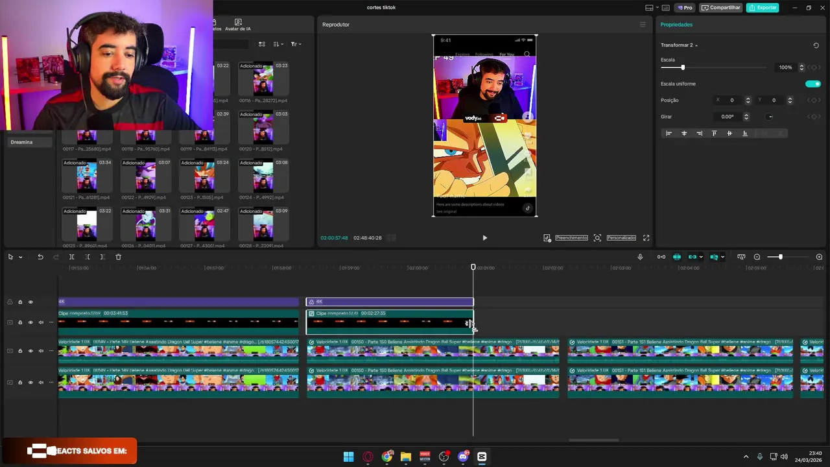
Task: Select Clipe composto clip 00:03:41:53
Action: tap(179, 322)
